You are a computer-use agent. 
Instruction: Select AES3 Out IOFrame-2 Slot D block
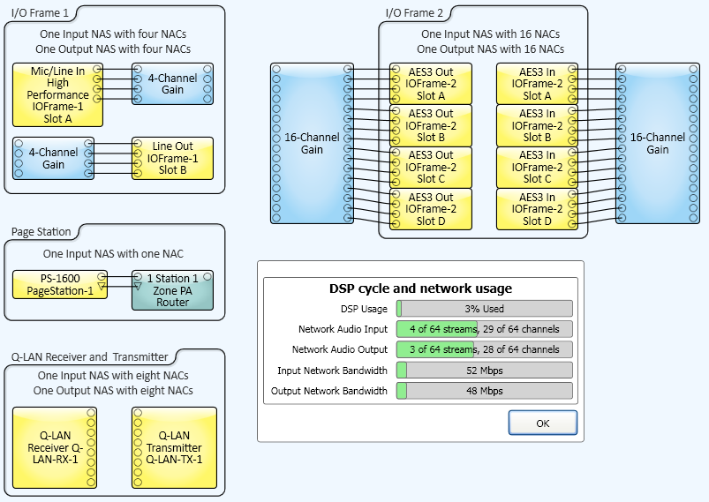coord(431,209)
